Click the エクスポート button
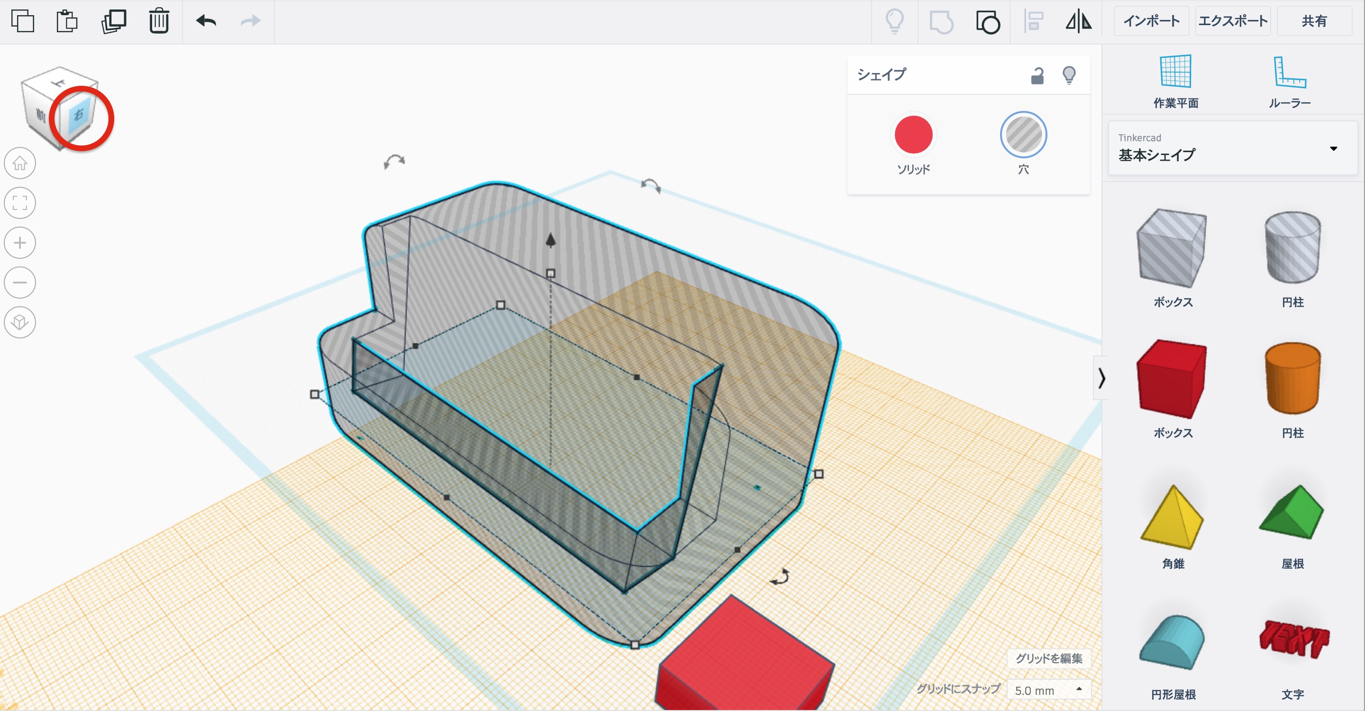 point(1232,21)
